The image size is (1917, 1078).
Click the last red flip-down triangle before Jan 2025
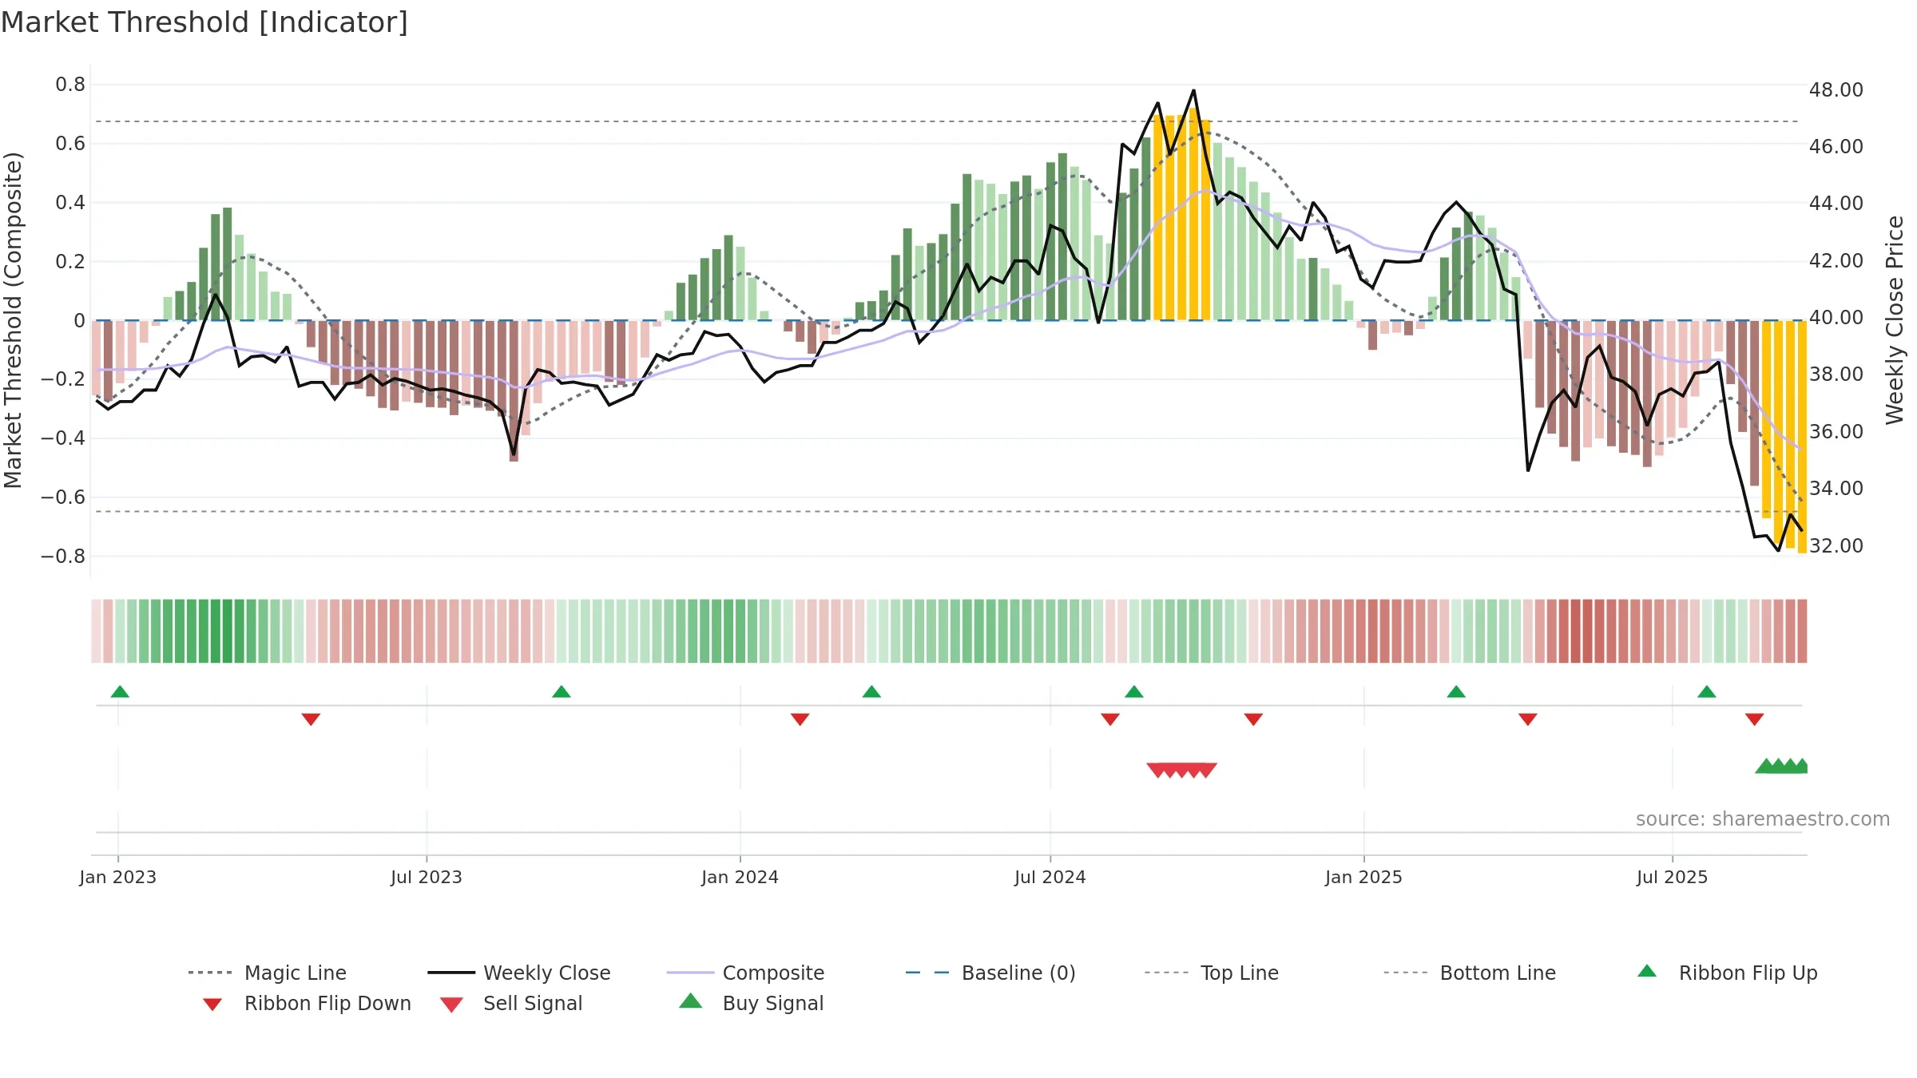[x=1253, y=719]
